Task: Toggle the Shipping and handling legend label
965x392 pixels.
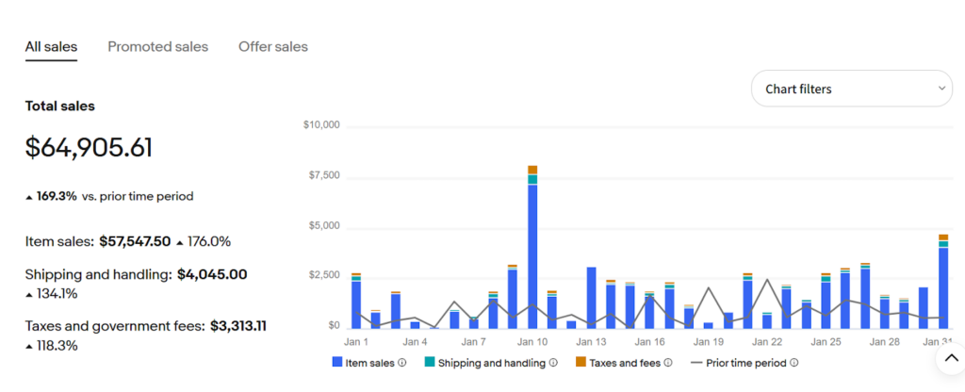Action: click(491, 363)
